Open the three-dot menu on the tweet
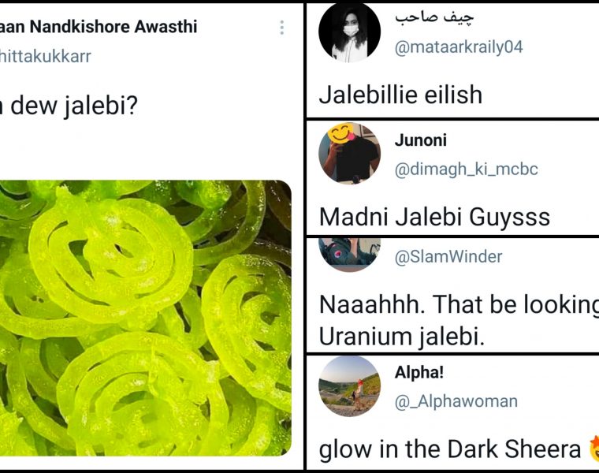Screen dimensions: 599x473 click(282, 28)
